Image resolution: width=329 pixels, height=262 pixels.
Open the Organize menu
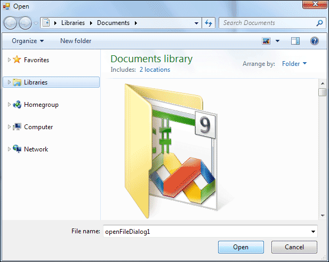click(x=28, y=41)
